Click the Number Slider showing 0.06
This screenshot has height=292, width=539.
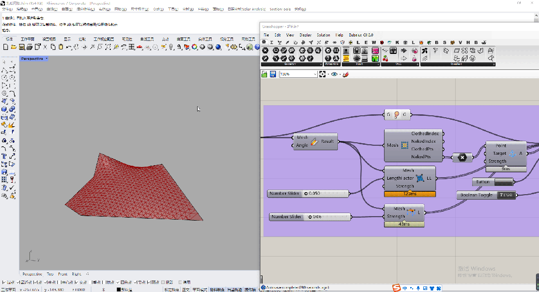point(310,217)
